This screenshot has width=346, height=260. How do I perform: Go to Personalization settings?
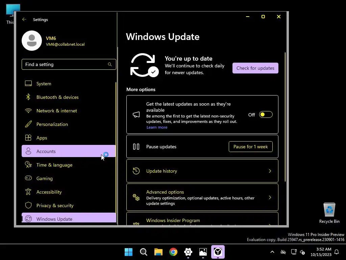click(x=69, y=124)
